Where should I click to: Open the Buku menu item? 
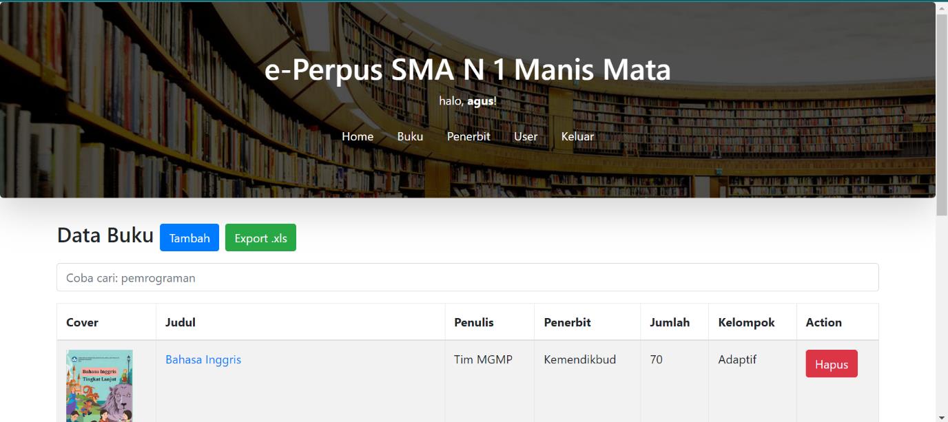[x=410, y=136]
